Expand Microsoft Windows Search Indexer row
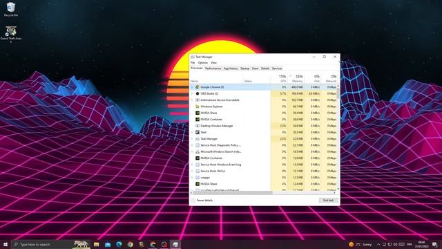Image resolution: width=442 pixels, height=249 pixels. pos(192,151)
